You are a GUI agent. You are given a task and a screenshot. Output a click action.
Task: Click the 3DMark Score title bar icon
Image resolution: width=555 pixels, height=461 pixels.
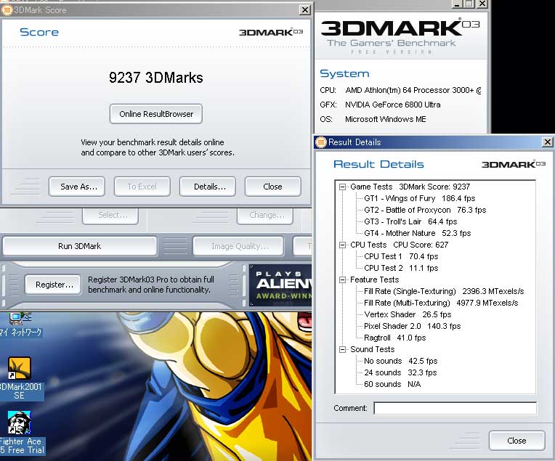tap(7, 10)
